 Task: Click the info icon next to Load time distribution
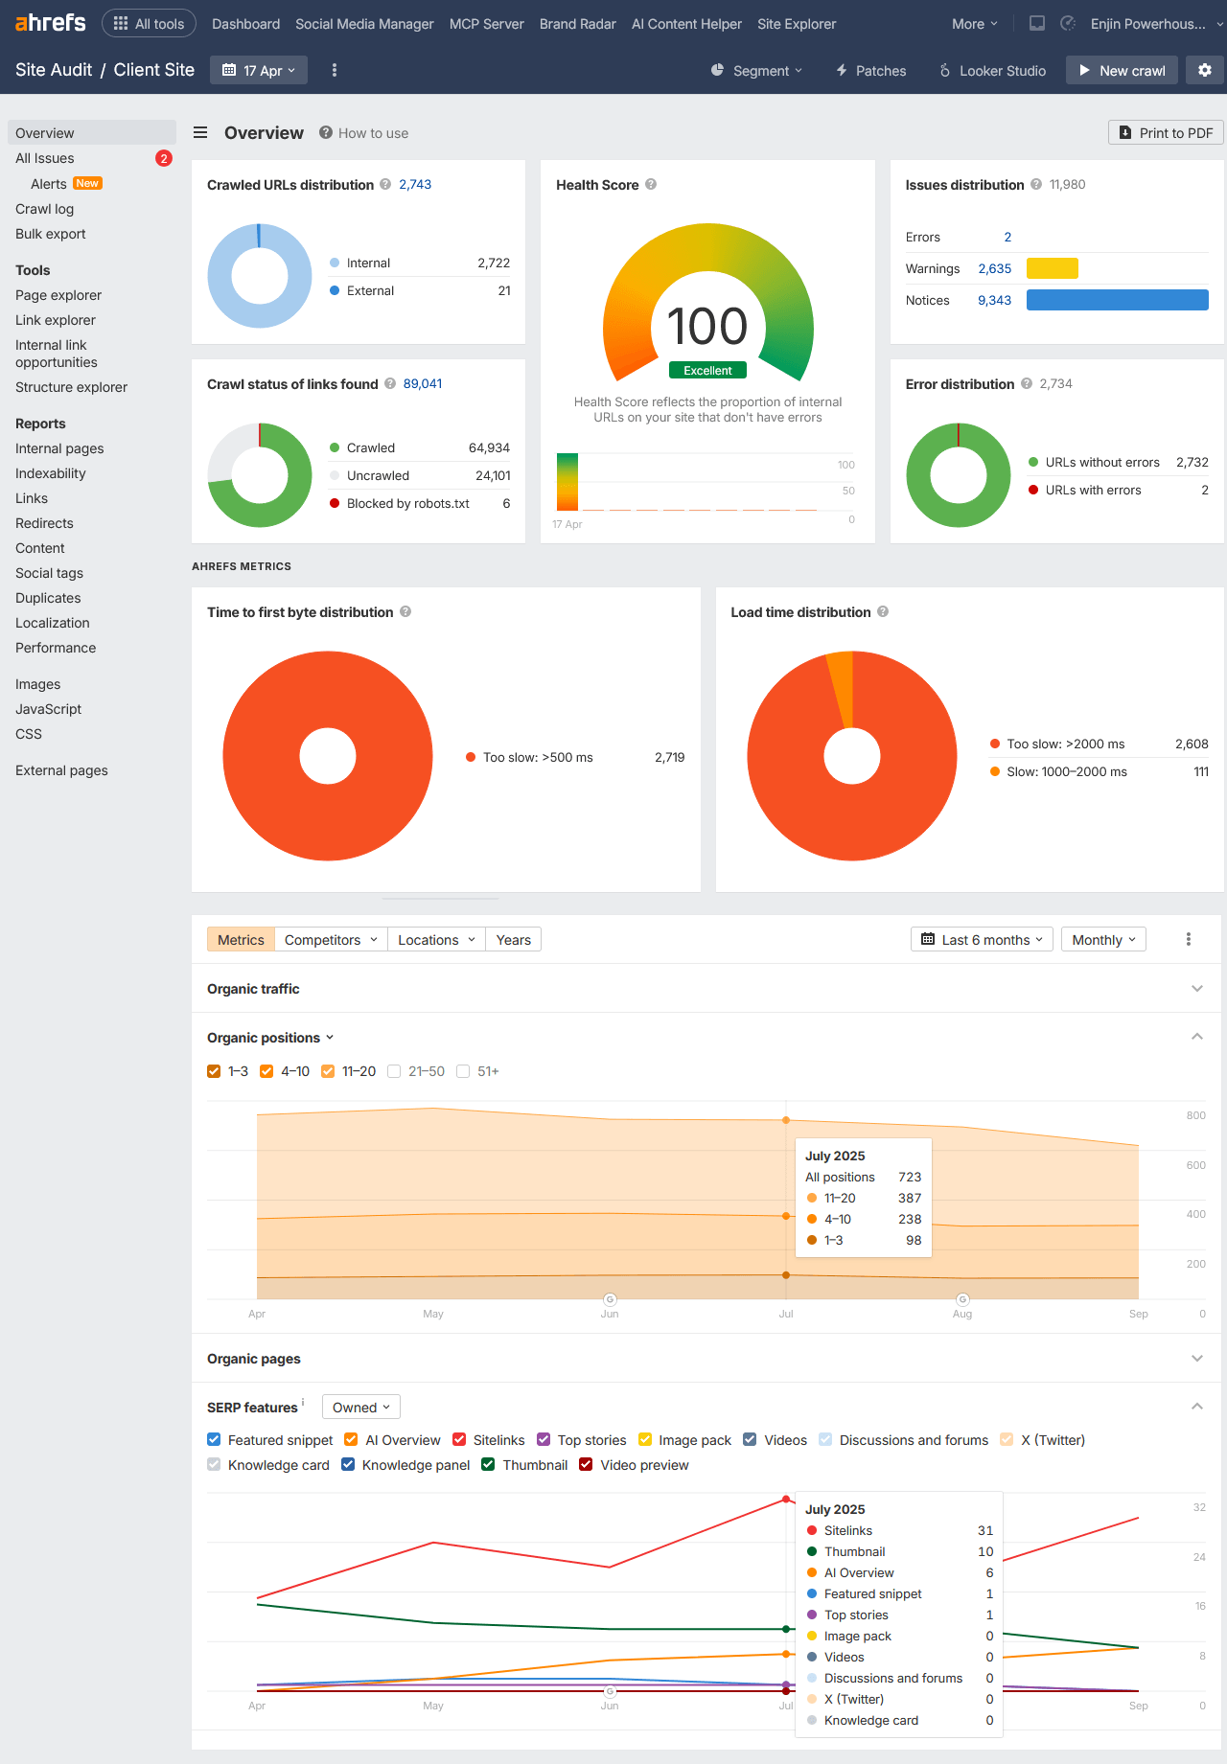(x=883, y=612)
